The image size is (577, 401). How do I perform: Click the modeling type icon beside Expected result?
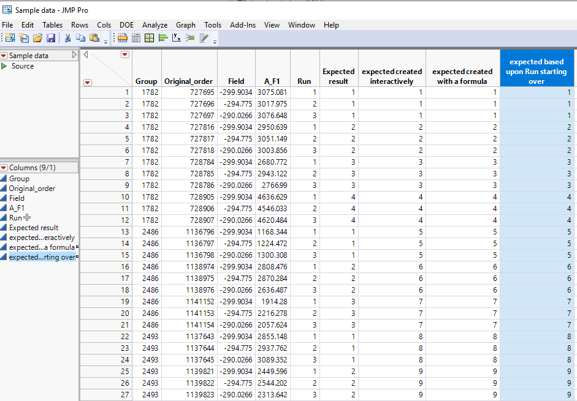4,228
